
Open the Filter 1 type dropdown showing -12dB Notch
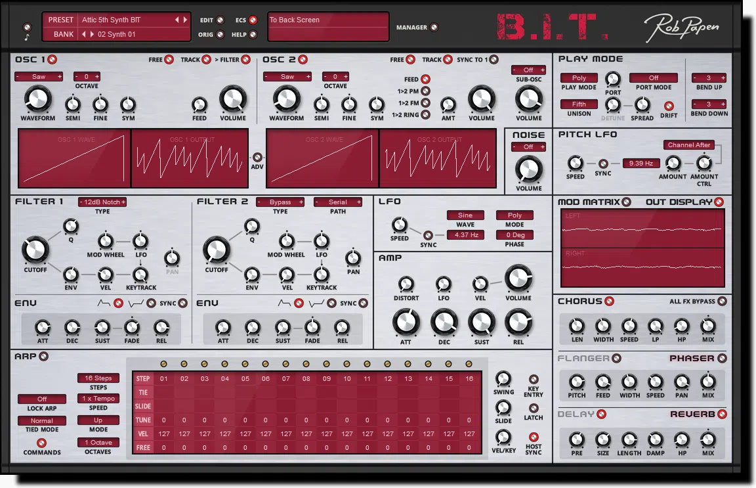pos(102,202)
